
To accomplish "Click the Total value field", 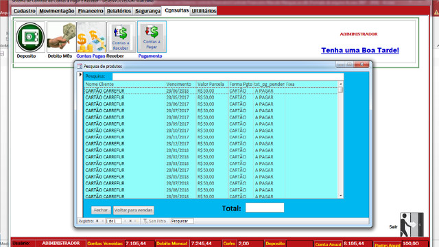I will point(265,208).
